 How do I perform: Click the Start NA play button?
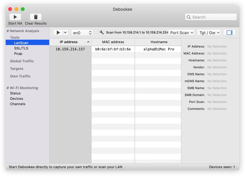[15, 17]
